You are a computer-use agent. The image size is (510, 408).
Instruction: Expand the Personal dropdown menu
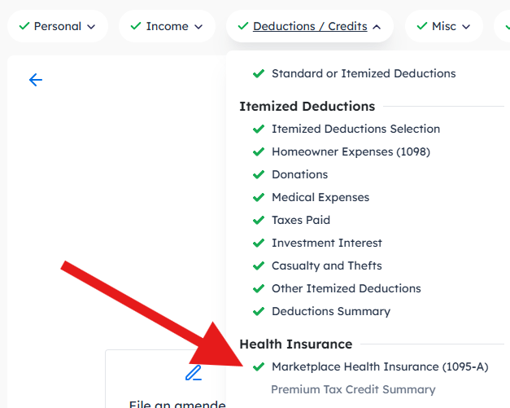pyautogui.click(x=58, y=26)
